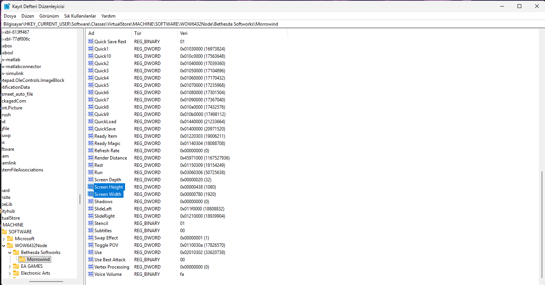Select the Bethesda Softworks key label

coord(41,252)
